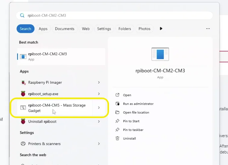The image size is (228, 165).
Task: Click the rpiboot_setup.exe raspberry icon
Action: click(x=23, y=94)
